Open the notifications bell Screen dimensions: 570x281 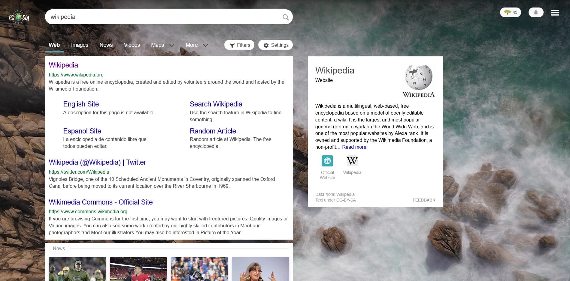(536, 12)
